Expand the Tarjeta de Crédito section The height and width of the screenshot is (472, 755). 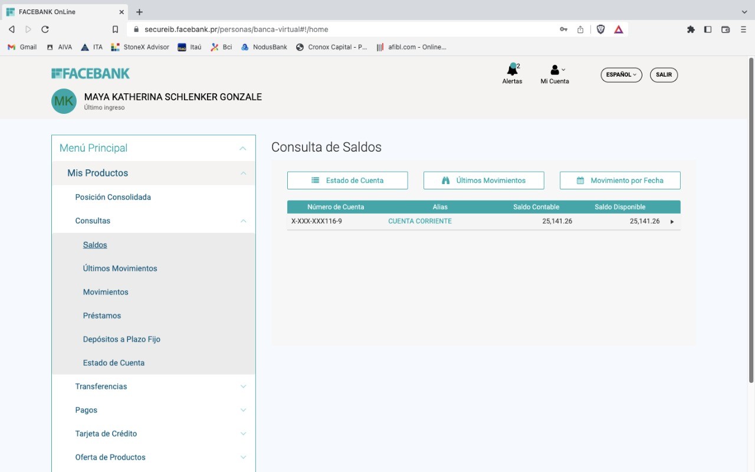click(243, 434)
